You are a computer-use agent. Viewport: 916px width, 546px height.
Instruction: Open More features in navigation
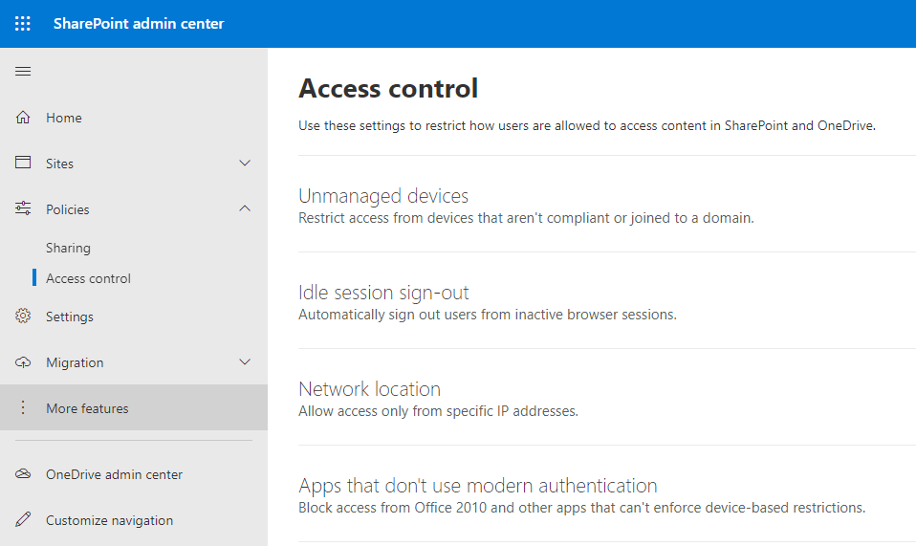[87, 408]
